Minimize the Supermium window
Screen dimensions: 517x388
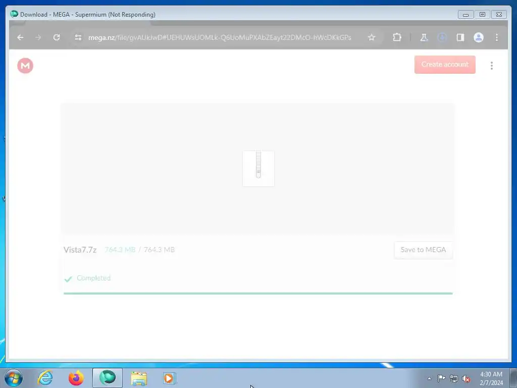(466, 15)
